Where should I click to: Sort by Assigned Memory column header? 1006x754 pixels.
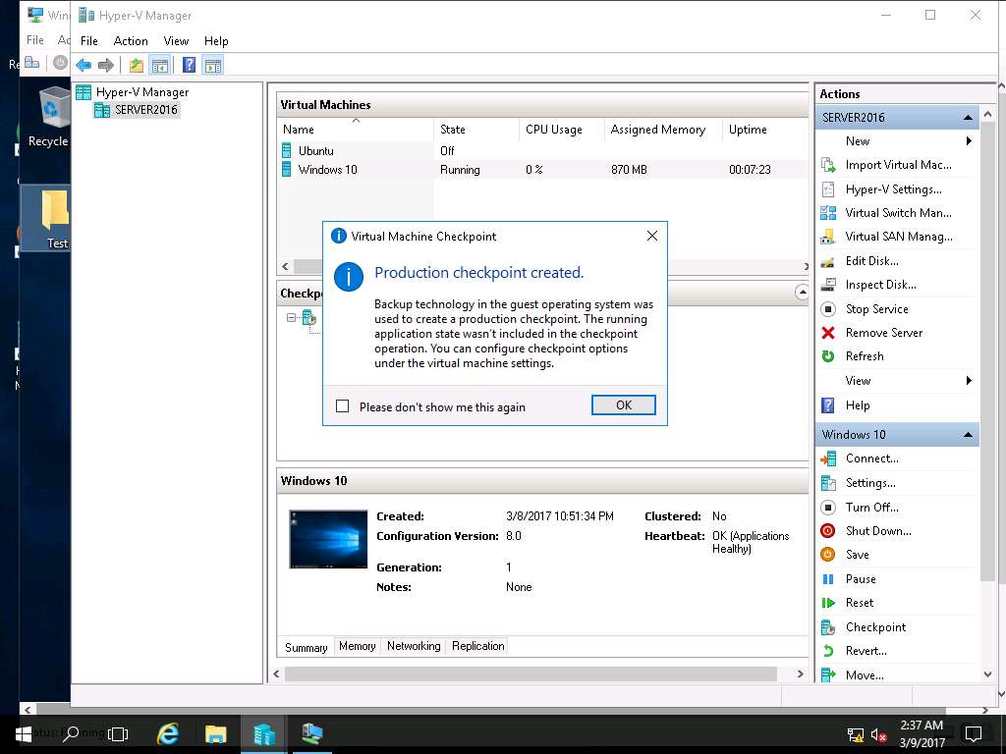(x=663, y=130)
